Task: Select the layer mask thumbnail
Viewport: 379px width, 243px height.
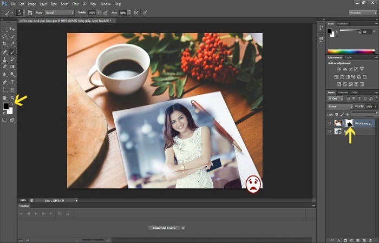Action: 349,123
